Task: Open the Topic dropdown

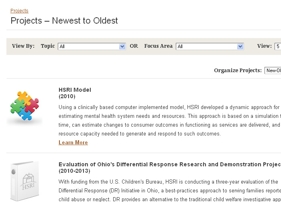Action: [92, 46]
